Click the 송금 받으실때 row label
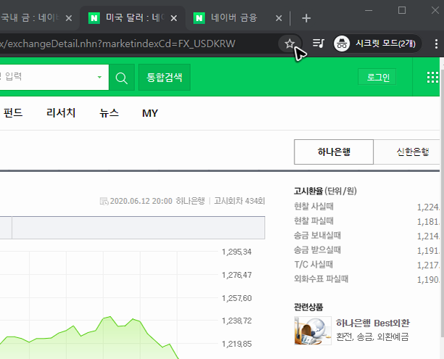This screenshot has width=444, height=359. [317, 249]
